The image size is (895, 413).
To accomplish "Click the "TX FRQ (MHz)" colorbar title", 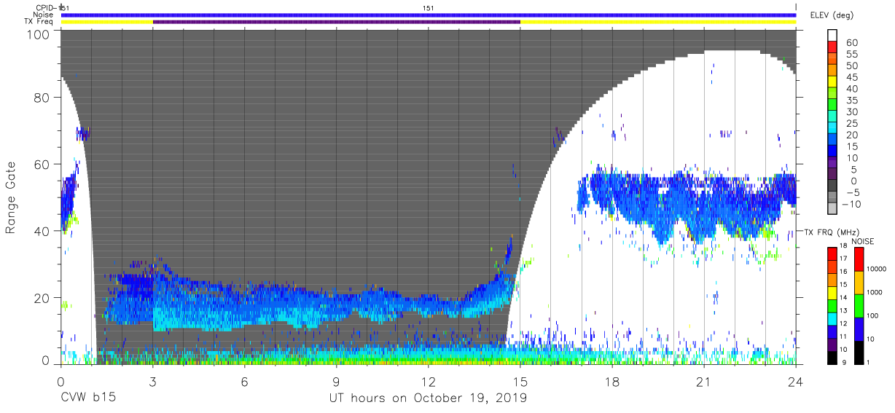I will 830,232.
